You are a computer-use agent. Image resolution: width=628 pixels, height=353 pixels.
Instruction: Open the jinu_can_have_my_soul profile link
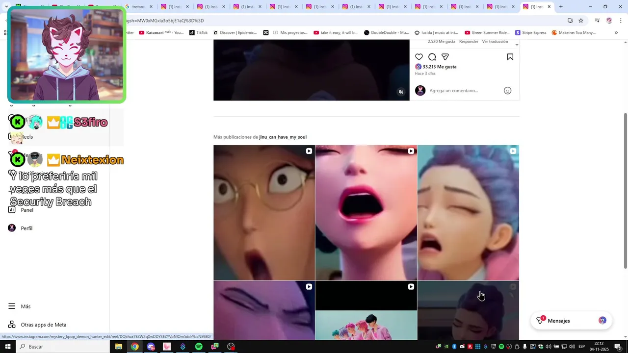283,137
